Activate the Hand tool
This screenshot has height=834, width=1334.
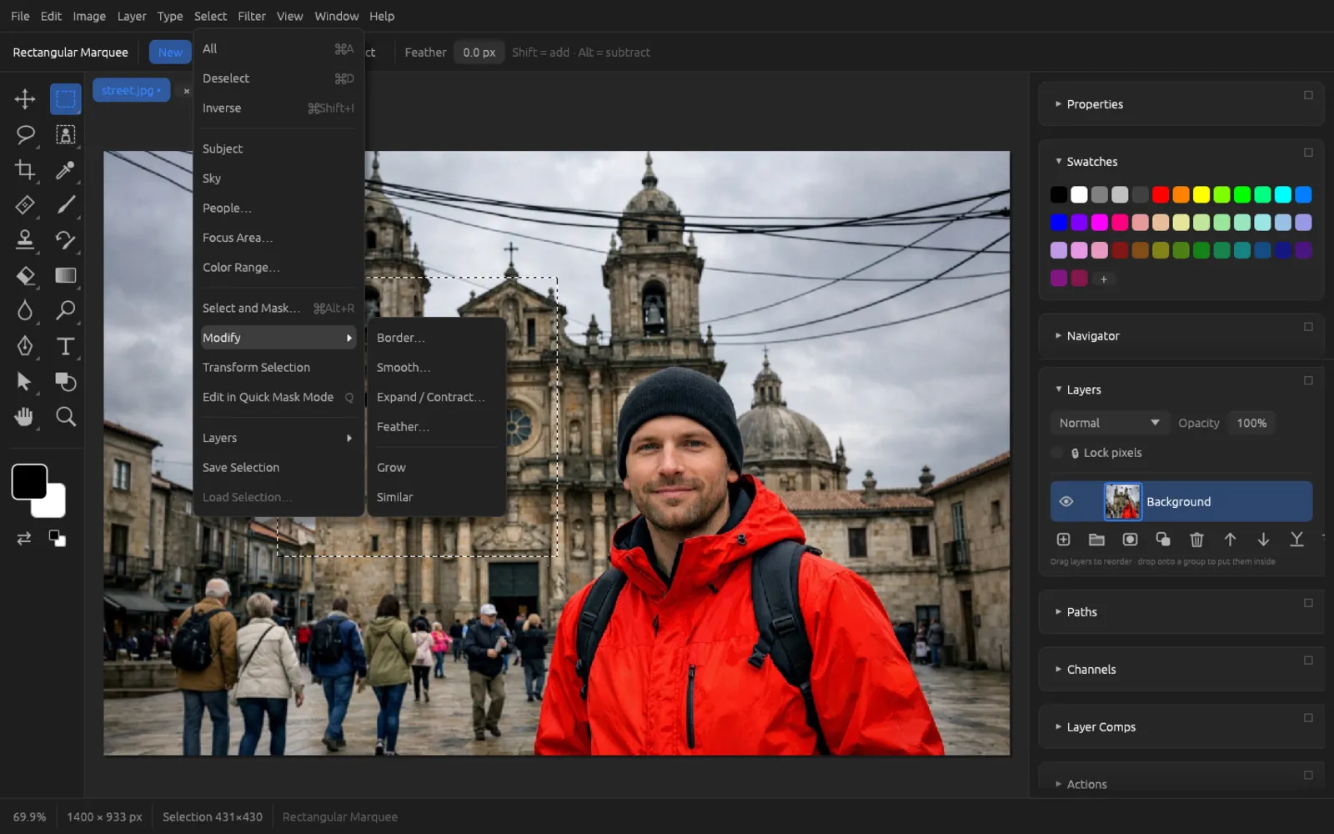point(24,416)
